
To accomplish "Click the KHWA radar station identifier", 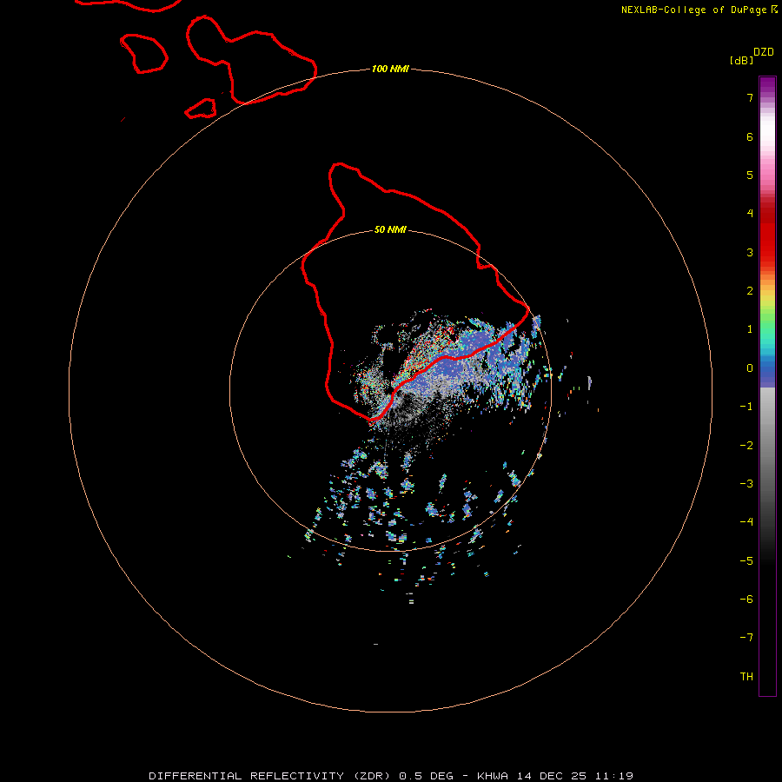I will (493, 776).
